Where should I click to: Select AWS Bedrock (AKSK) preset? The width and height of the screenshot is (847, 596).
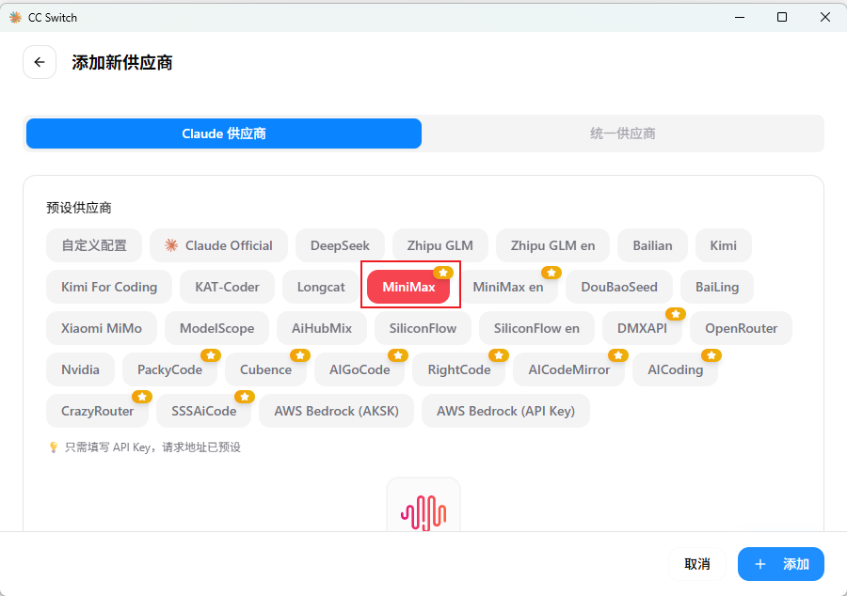pyautogui.click(x=337, y=411)
